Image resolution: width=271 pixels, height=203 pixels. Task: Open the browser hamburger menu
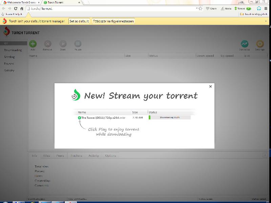[x=266, y=8]
